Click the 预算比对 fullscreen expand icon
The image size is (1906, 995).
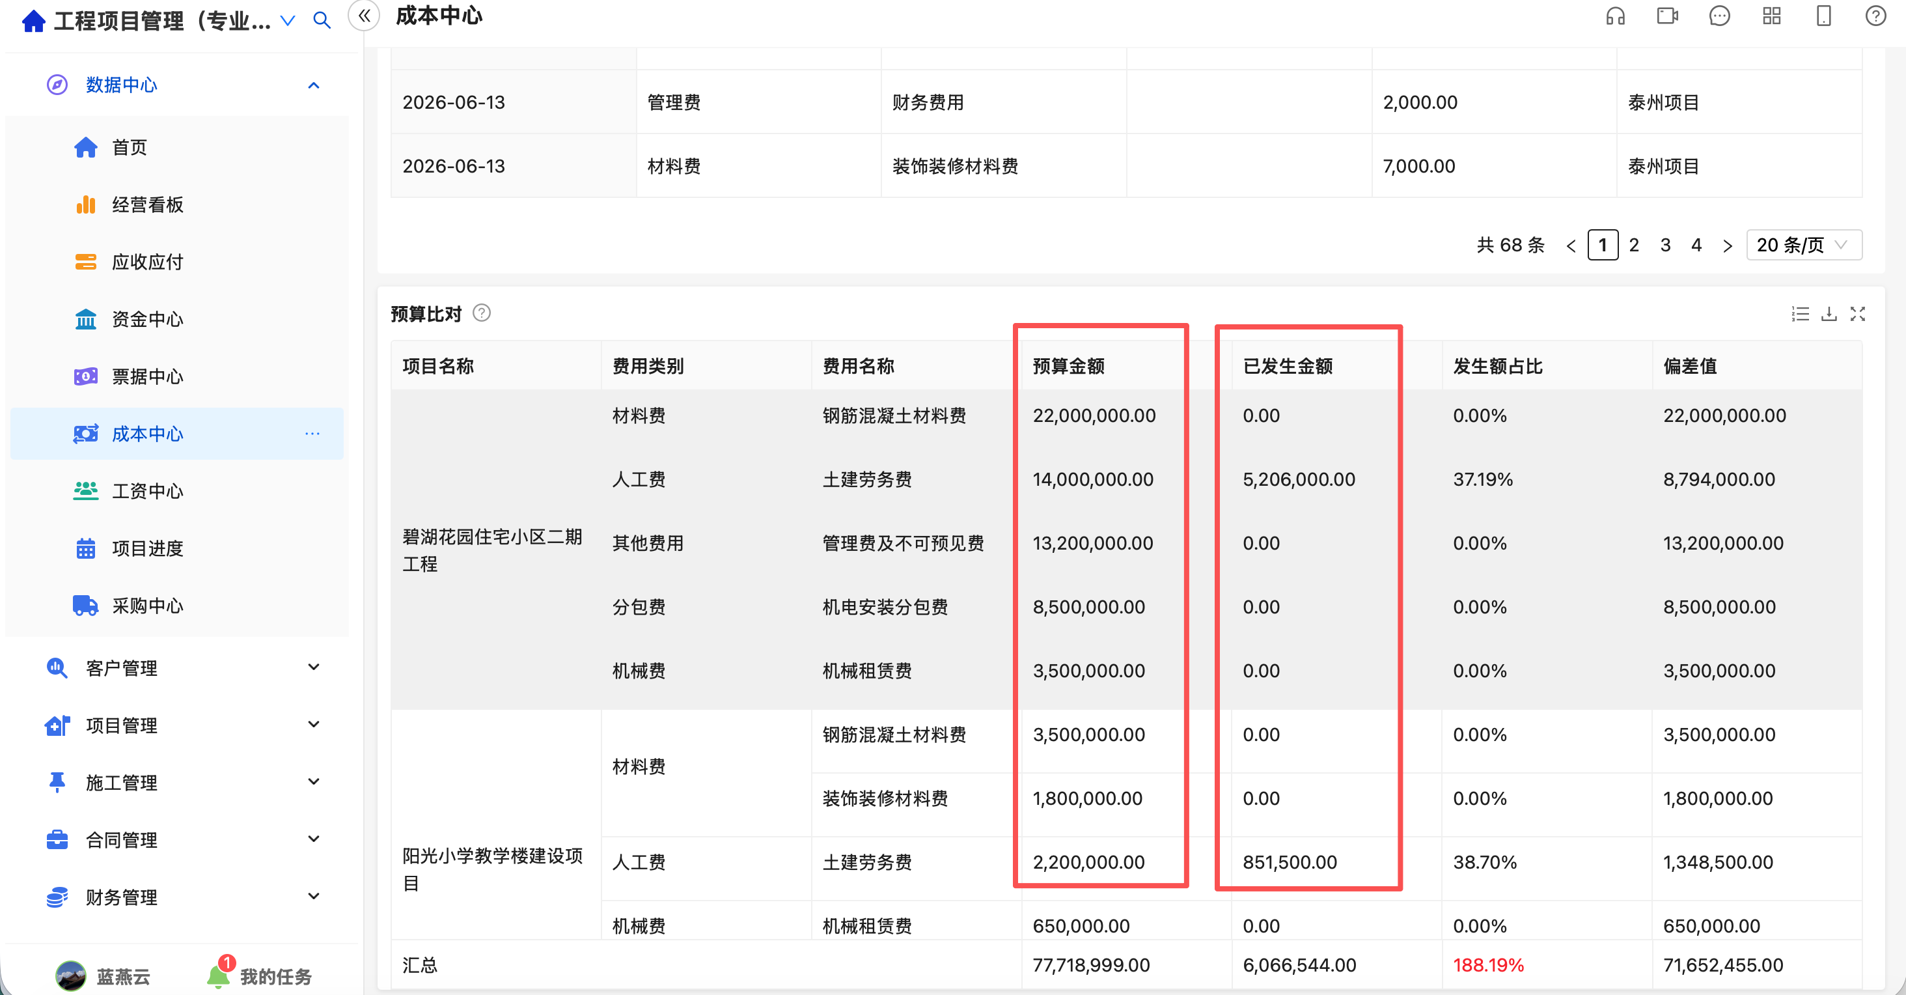(x=1858, y=314)
